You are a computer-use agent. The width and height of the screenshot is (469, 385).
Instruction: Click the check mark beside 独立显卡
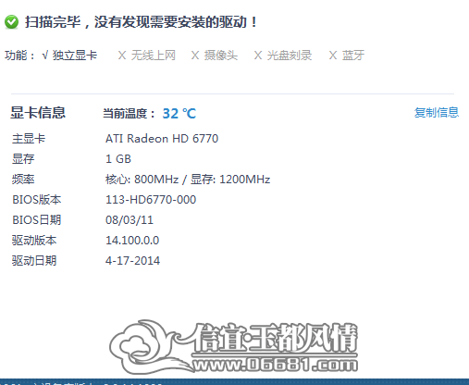45,56
